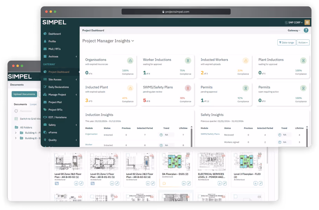Click the Organisations card warning icon

(130, 60)
